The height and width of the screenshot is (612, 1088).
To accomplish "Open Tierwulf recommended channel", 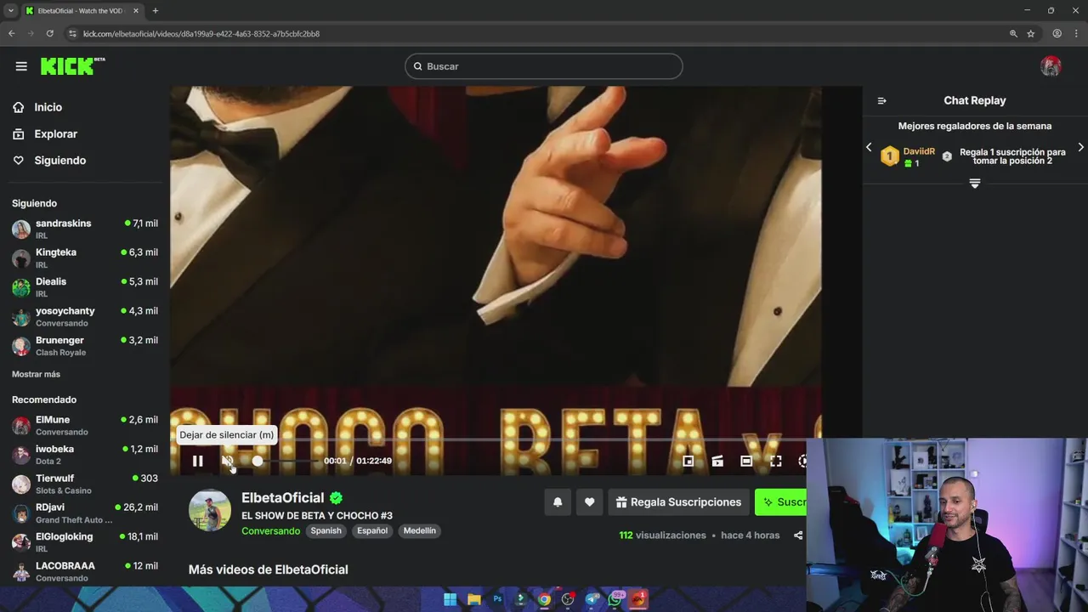I will (85, 484).
